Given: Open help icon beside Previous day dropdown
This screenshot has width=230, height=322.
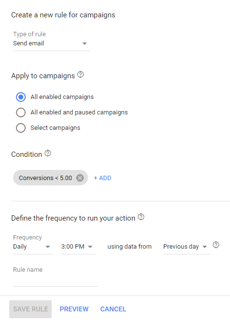Looking at the screenshot, I should (216, 245).
